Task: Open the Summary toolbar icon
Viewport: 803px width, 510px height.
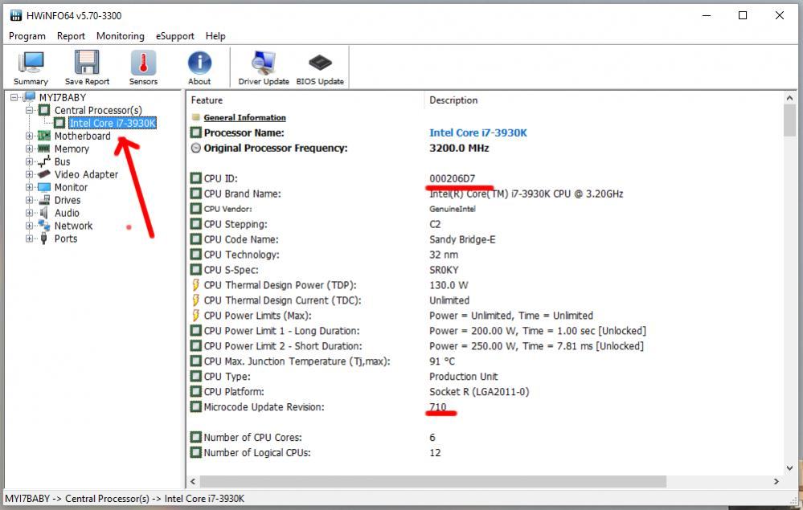Action: [x=31, y=67]
